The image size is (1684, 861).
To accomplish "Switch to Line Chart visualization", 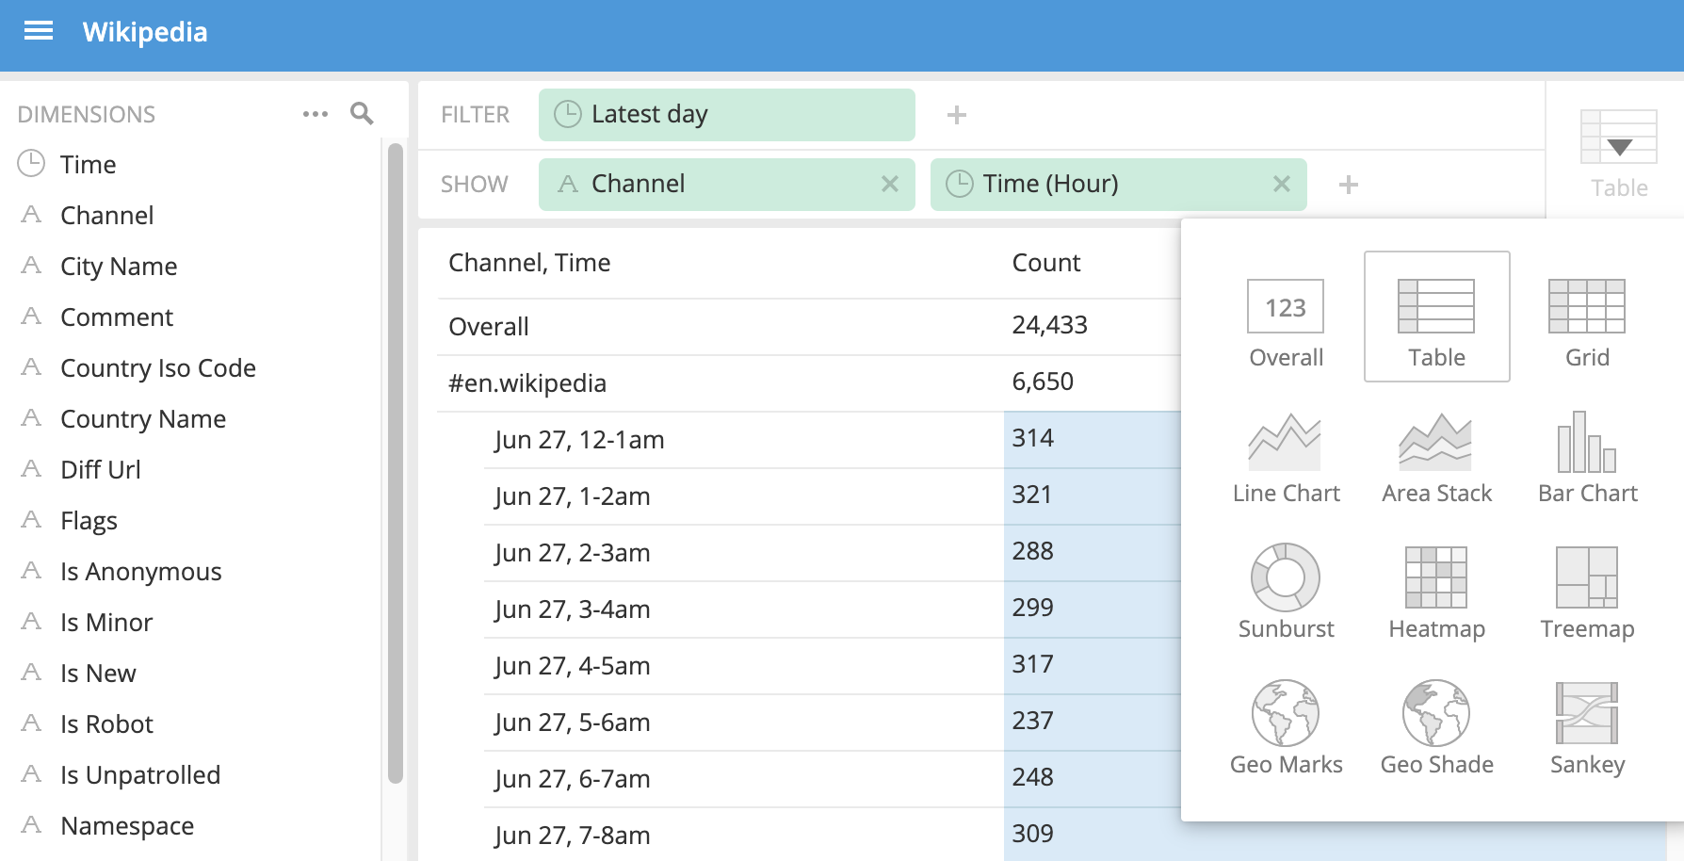I will (1286, 459).
